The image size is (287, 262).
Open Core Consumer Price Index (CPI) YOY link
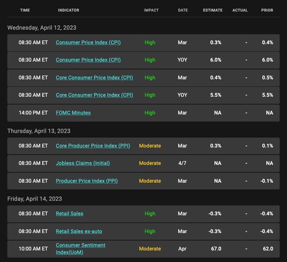94,95
